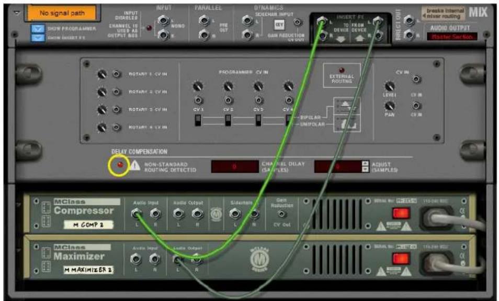Flip the CV 3 bipolar/unipolar switch

[x=258, y=120]
